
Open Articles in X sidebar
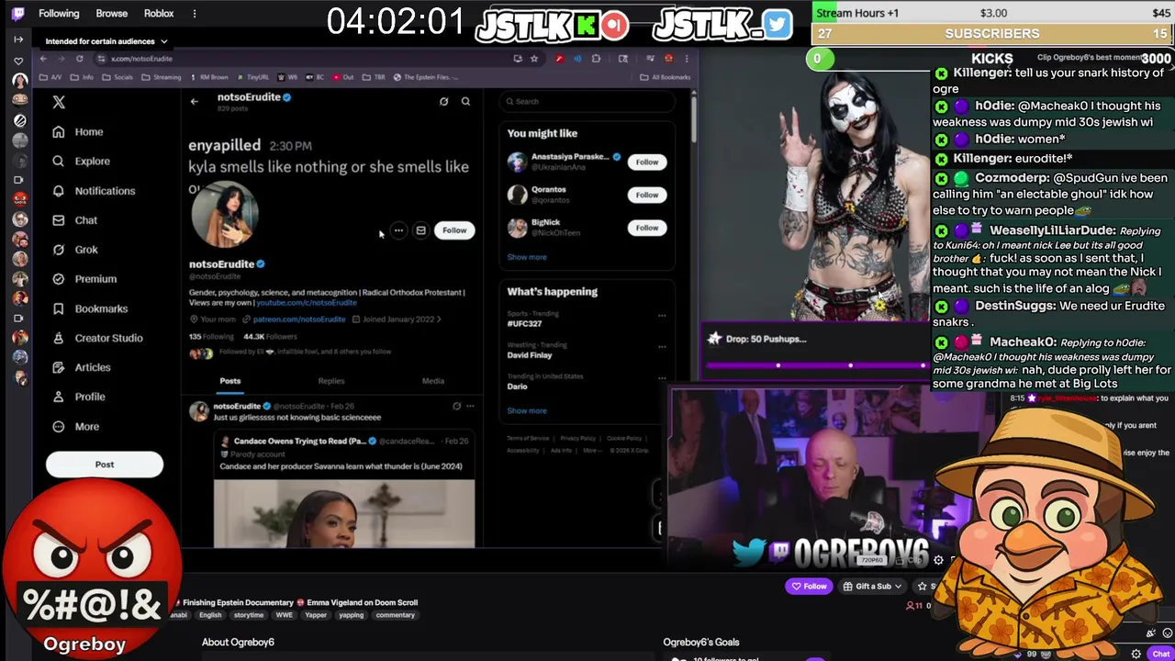point(81,367)
